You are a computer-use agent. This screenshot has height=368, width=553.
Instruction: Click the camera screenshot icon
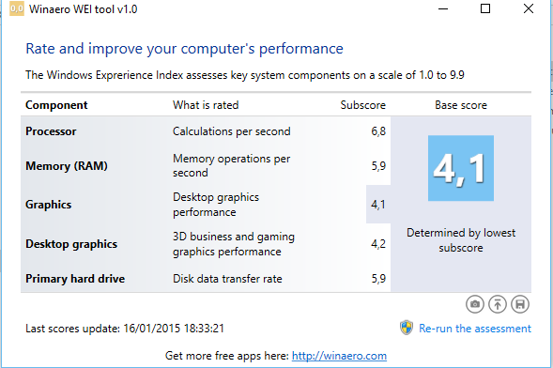pos(475,304)
